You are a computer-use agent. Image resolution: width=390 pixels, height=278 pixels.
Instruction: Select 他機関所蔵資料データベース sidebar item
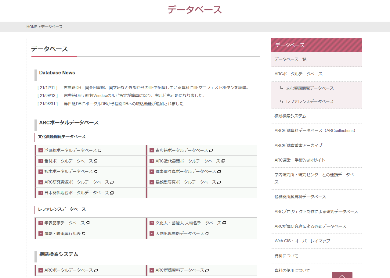click(x=316, y=197)
